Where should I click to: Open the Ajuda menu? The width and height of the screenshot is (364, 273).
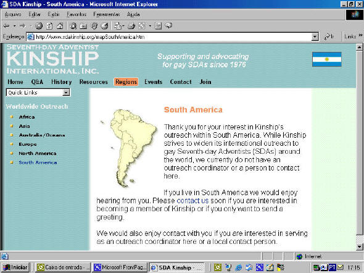pos(133,14)
